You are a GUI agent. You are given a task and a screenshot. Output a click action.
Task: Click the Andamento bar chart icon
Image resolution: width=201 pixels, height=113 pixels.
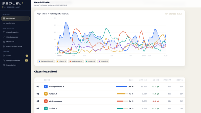pos(4,23)
